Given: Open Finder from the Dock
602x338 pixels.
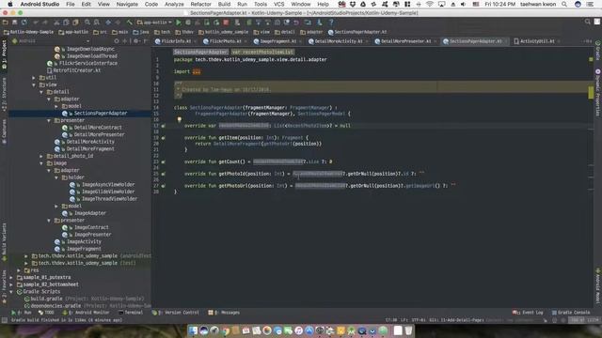Looking at the screenshot, I should pyautogui.click(x=193, y=330).
